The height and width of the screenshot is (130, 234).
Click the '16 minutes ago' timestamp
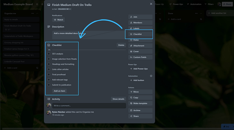coord(58,115)
